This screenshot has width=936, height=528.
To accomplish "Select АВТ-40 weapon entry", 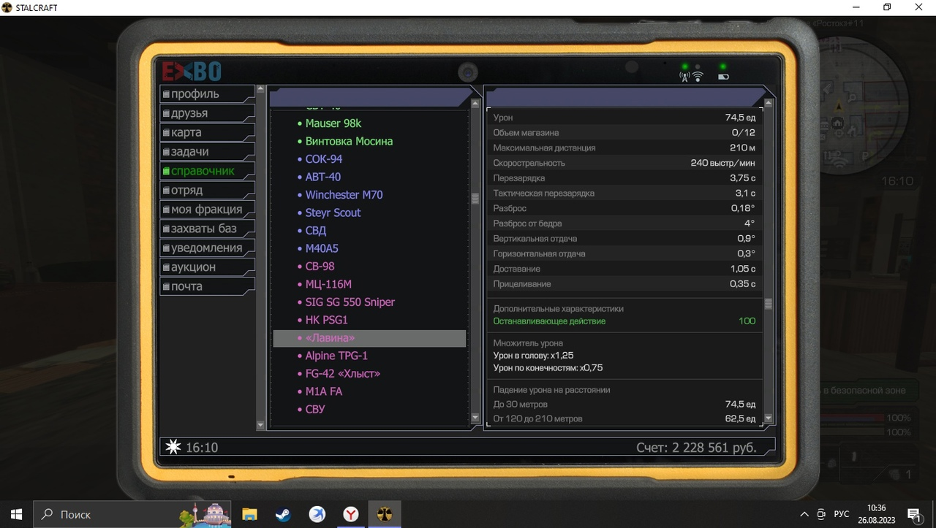I will click(369, 177).
